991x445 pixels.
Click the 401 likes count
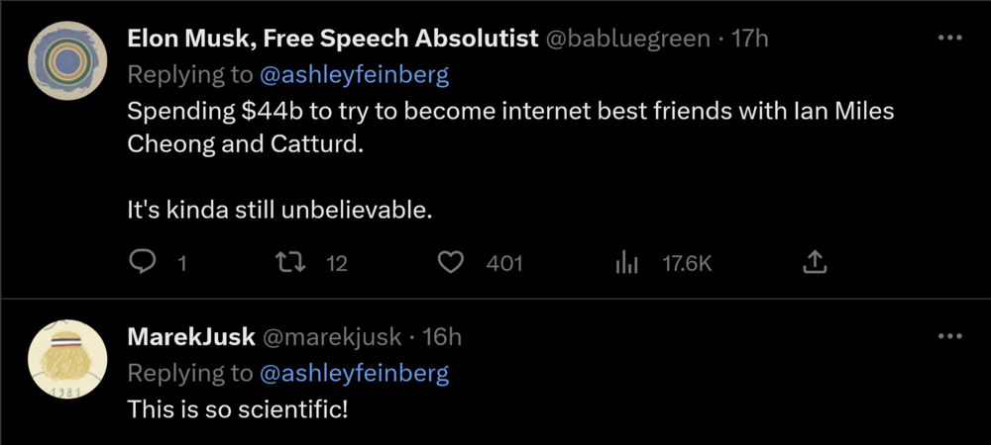(504, 263)
